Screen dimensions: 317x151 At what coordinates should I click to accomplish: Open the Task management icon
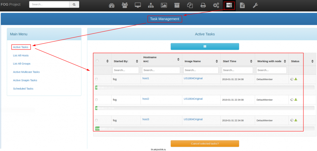(229, 5)
